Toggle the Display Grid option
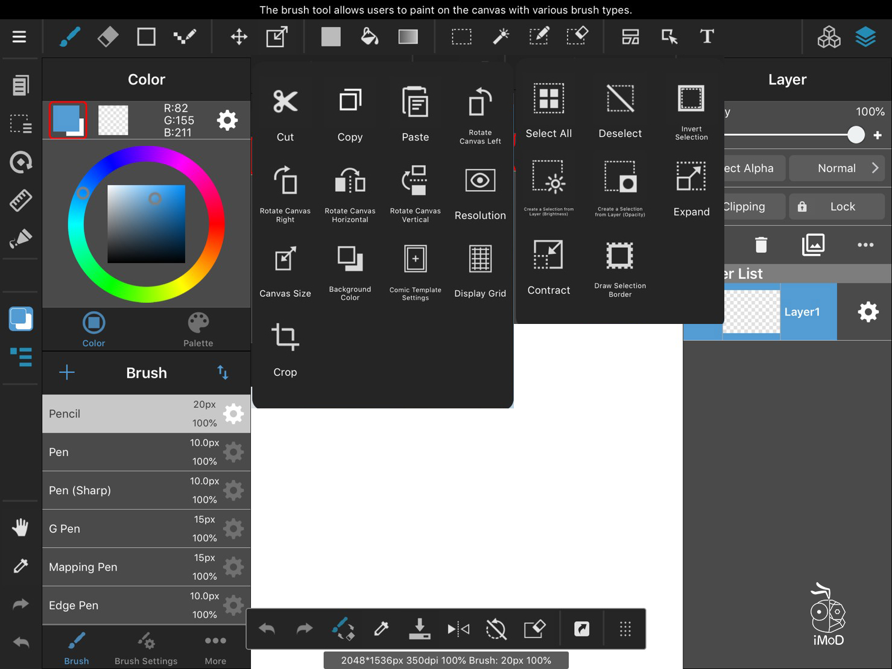The height and width of the screenshot is (669, 892). coord(480,259)
